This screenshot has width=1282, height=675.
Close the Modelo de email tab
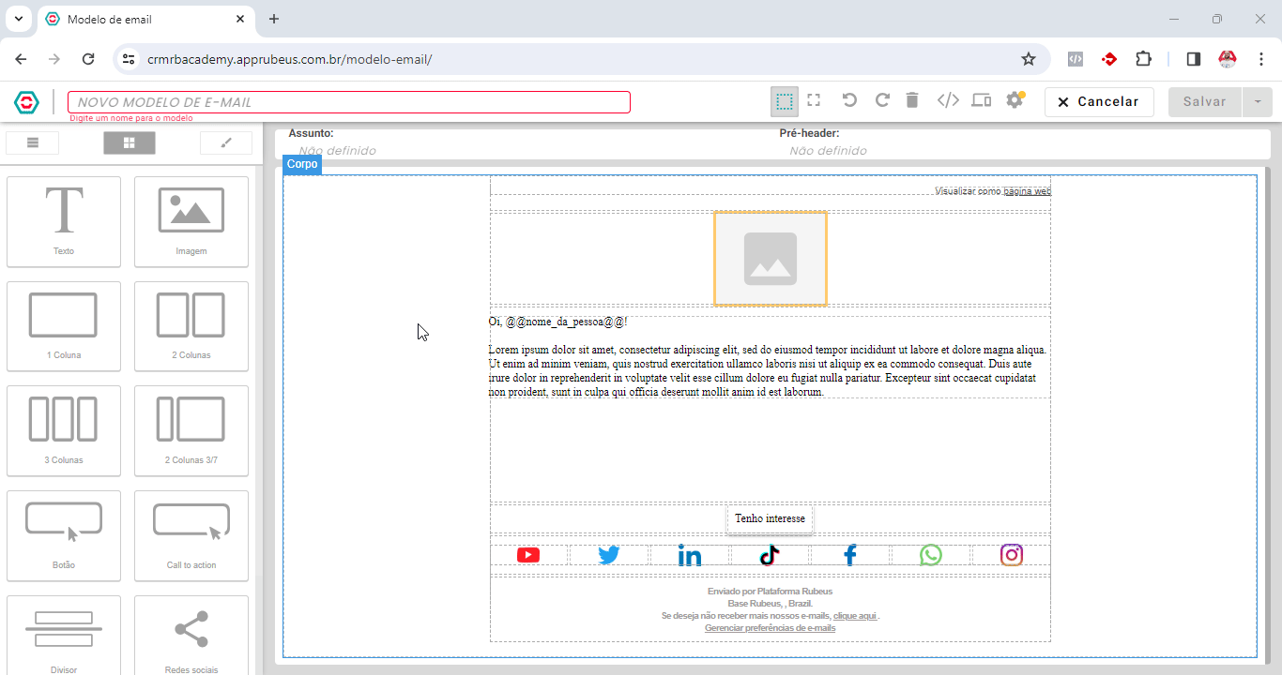point(240,19)
